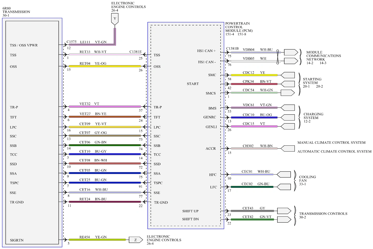Click the SIGRTN pin label on transmission

click(17, 240)
